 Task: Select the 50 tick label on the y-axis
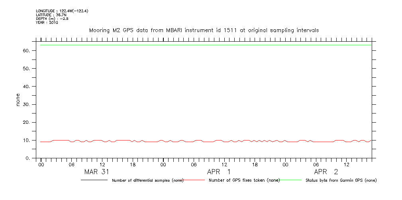click(x=27, y=69)
